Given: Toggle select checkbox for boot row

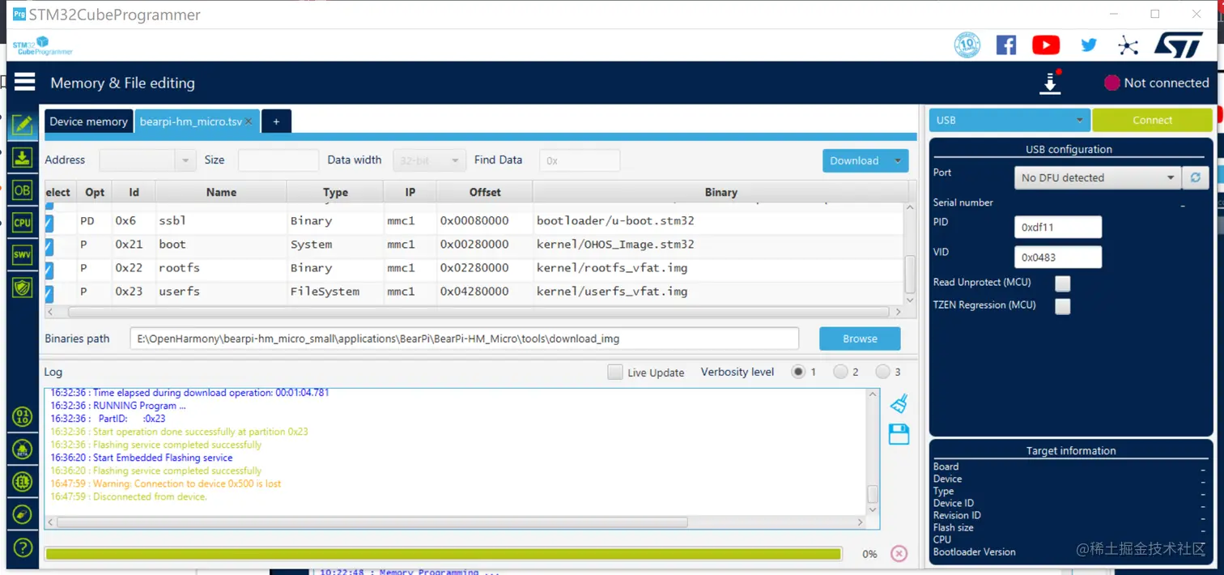Looking at the screenshot, I should coord(49,245).
